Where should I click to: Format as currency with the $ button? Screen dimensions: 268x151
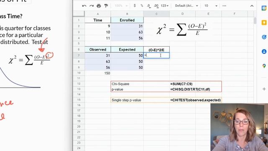click(x=135, y=5)
